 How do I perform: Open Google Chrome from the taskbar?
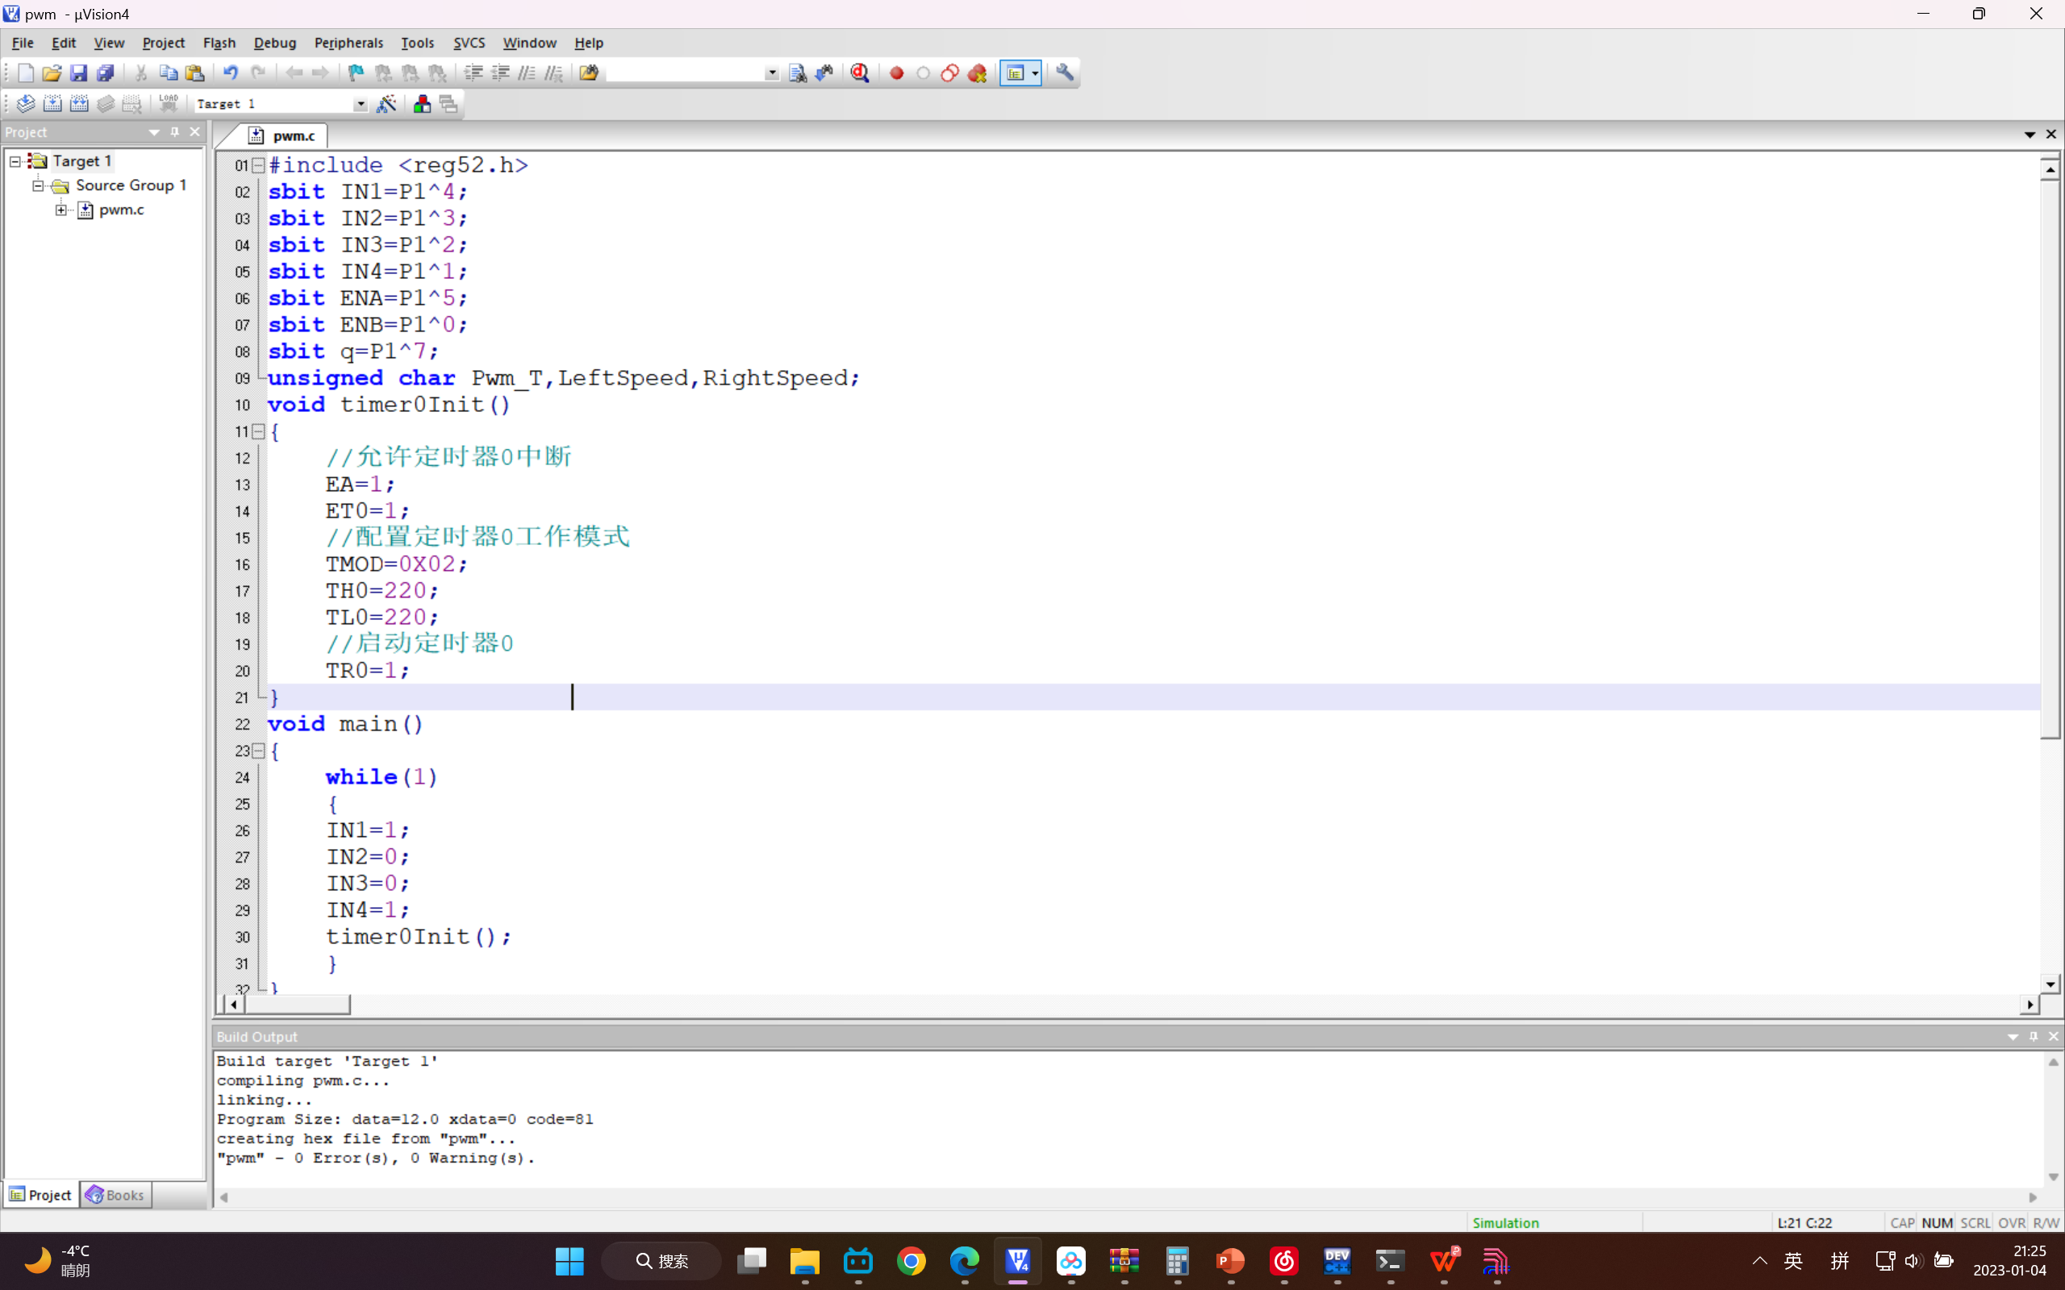pyautogui.click(x=912, y=1261)
